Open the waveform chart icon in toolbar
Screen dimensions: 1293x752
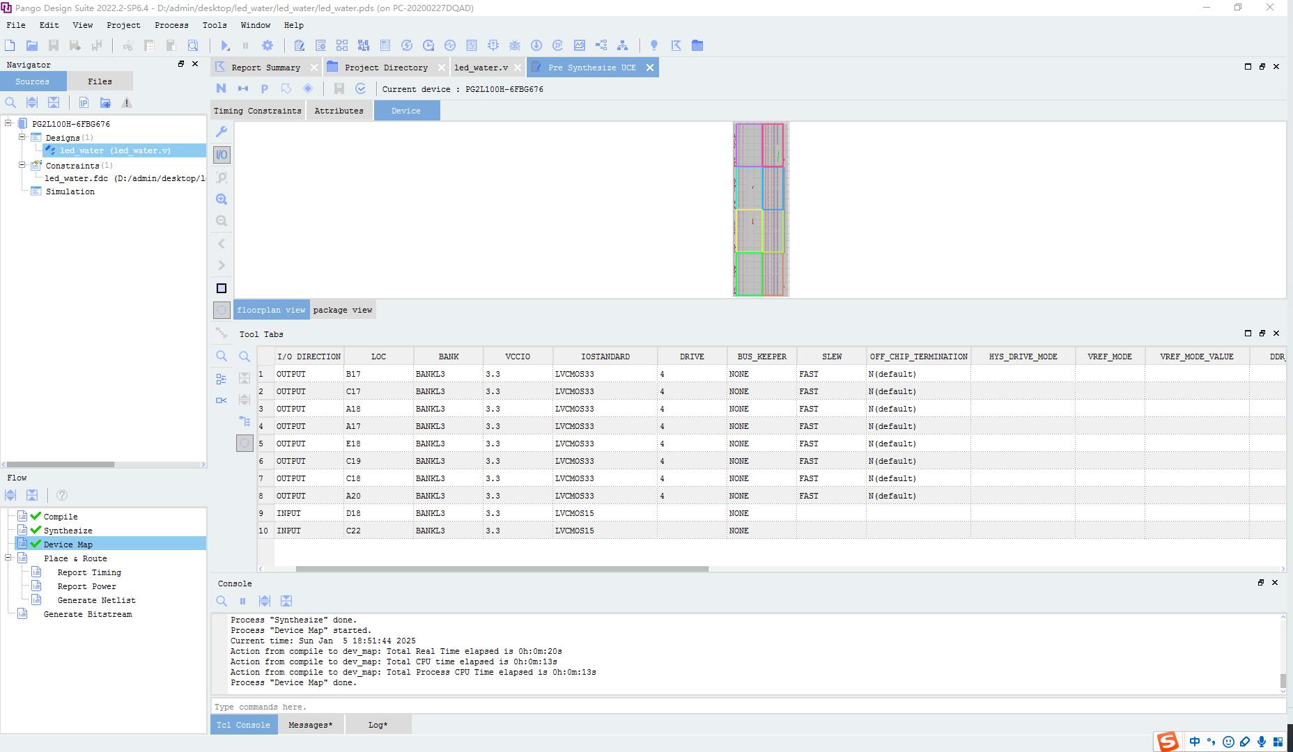(580, 45)
